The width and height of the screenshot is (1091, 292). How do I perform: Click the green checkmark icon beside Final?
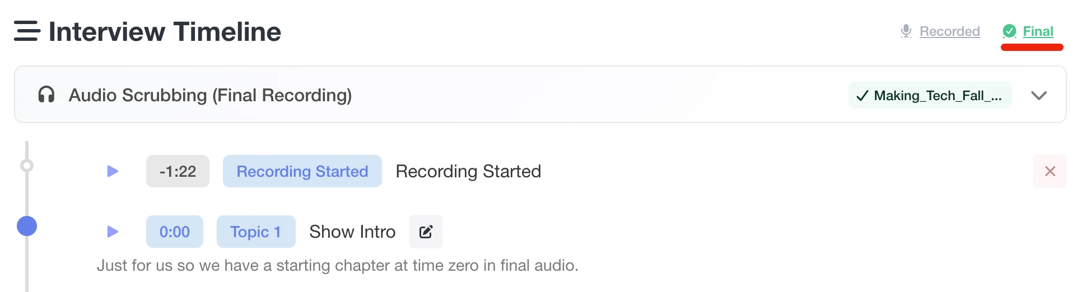[1009, 31]
